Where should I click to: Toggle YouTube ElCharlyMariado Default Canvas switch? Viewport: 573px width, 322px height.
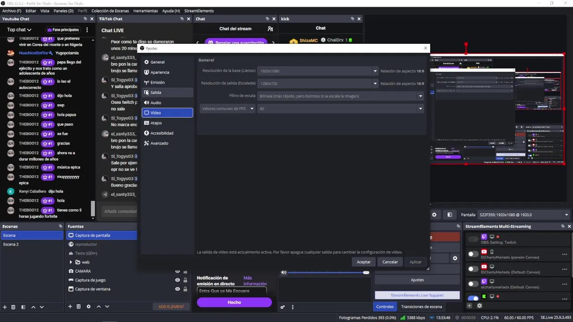(473, 269)
